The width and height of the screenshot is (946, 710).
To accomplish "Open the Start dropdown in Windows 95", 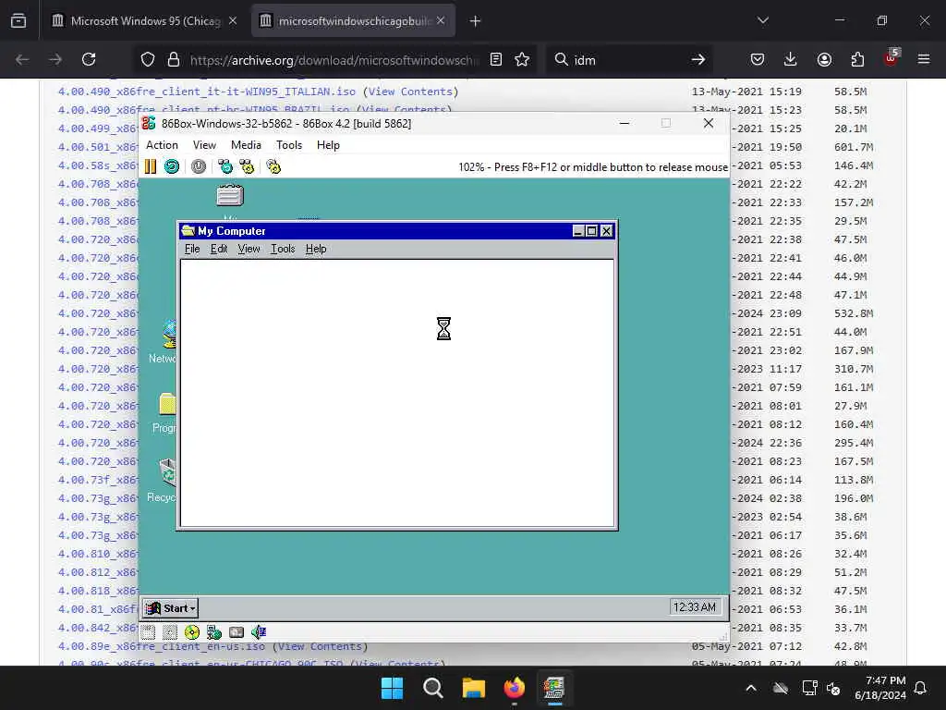I will (x=171, y=608).
